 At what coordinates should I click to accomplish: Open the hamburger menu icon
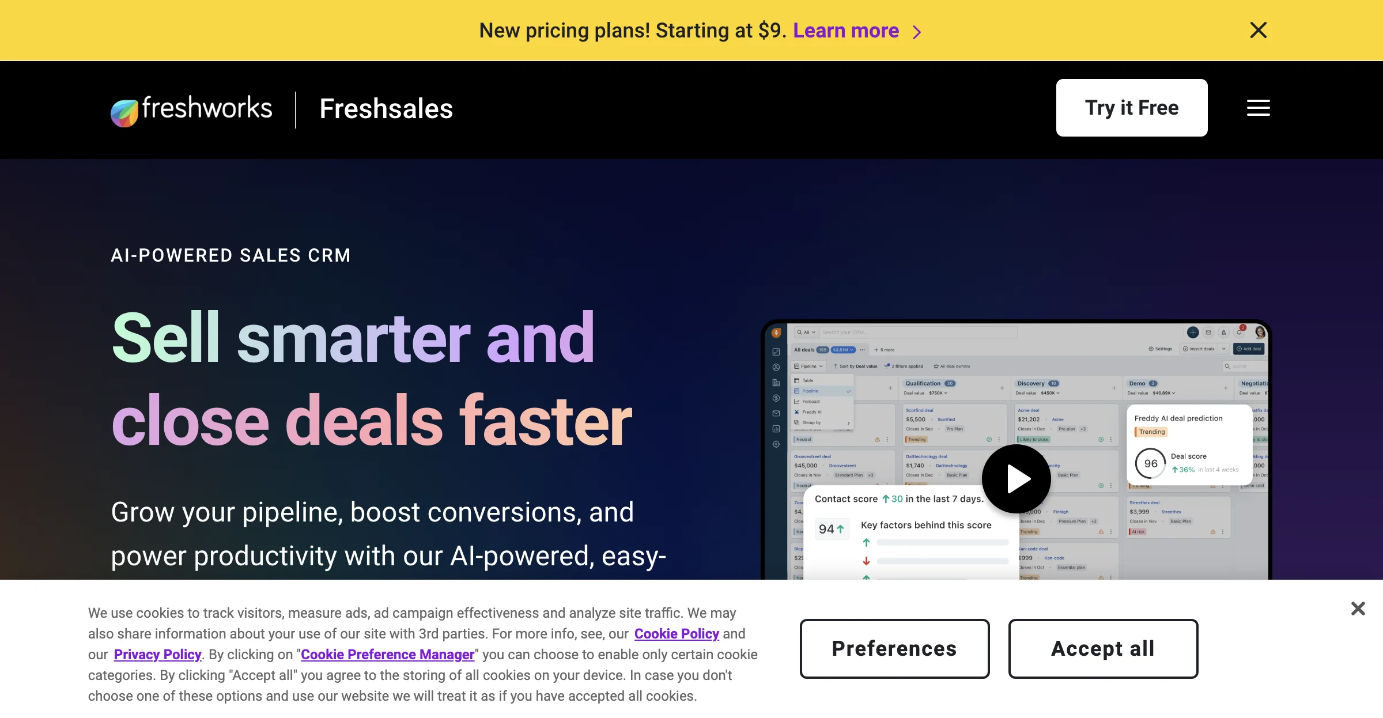point(1258,107)
